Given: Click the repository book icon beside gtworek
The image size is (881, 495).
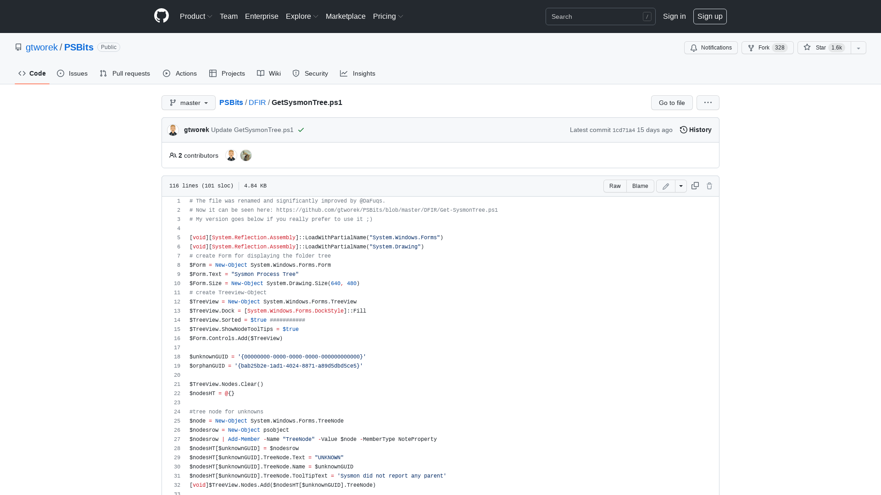Looking at the screenshot, I should 18,47.
